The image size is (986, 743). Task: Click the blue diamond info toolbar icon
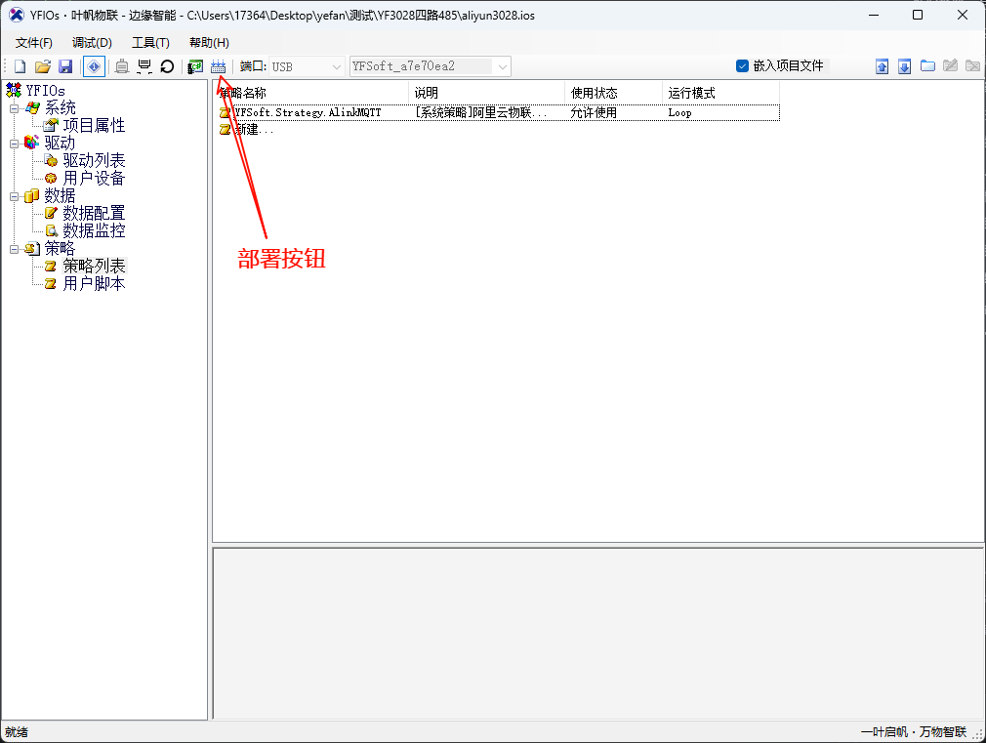[94, 66]
